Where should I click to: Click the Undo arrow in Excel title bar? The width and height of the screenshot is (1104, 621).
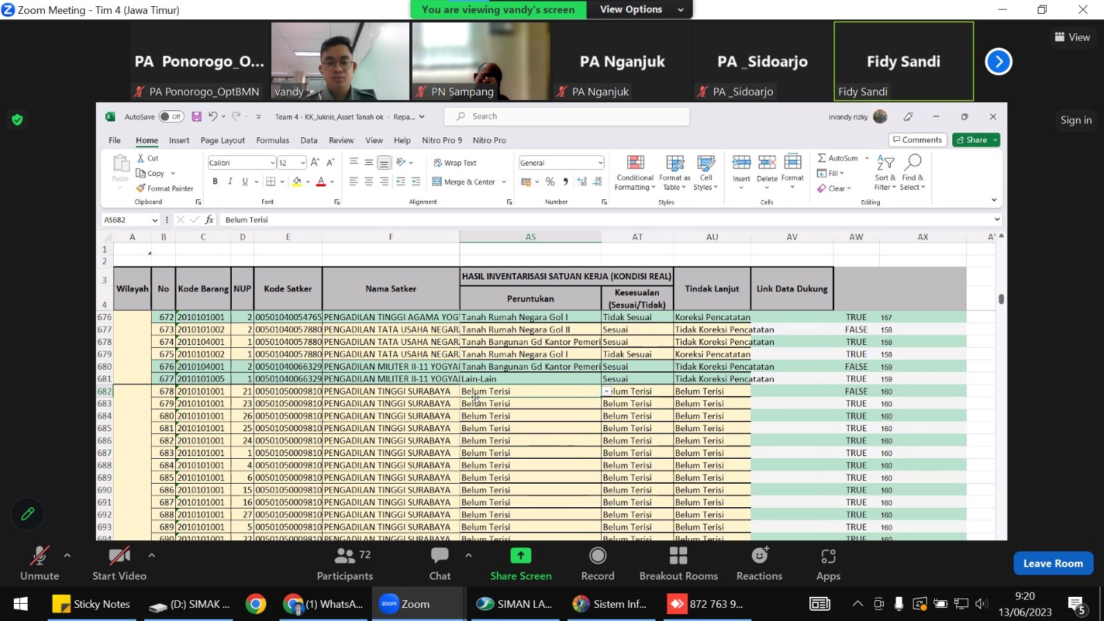[x=213, y=117]
